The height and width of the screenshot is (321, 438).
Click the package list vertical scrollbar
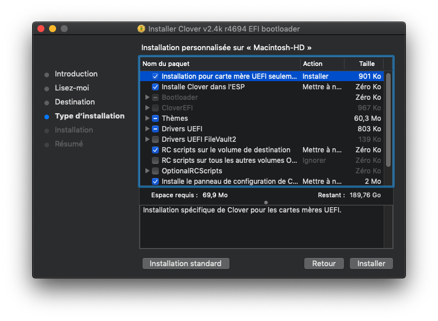[x=388, y=120]
